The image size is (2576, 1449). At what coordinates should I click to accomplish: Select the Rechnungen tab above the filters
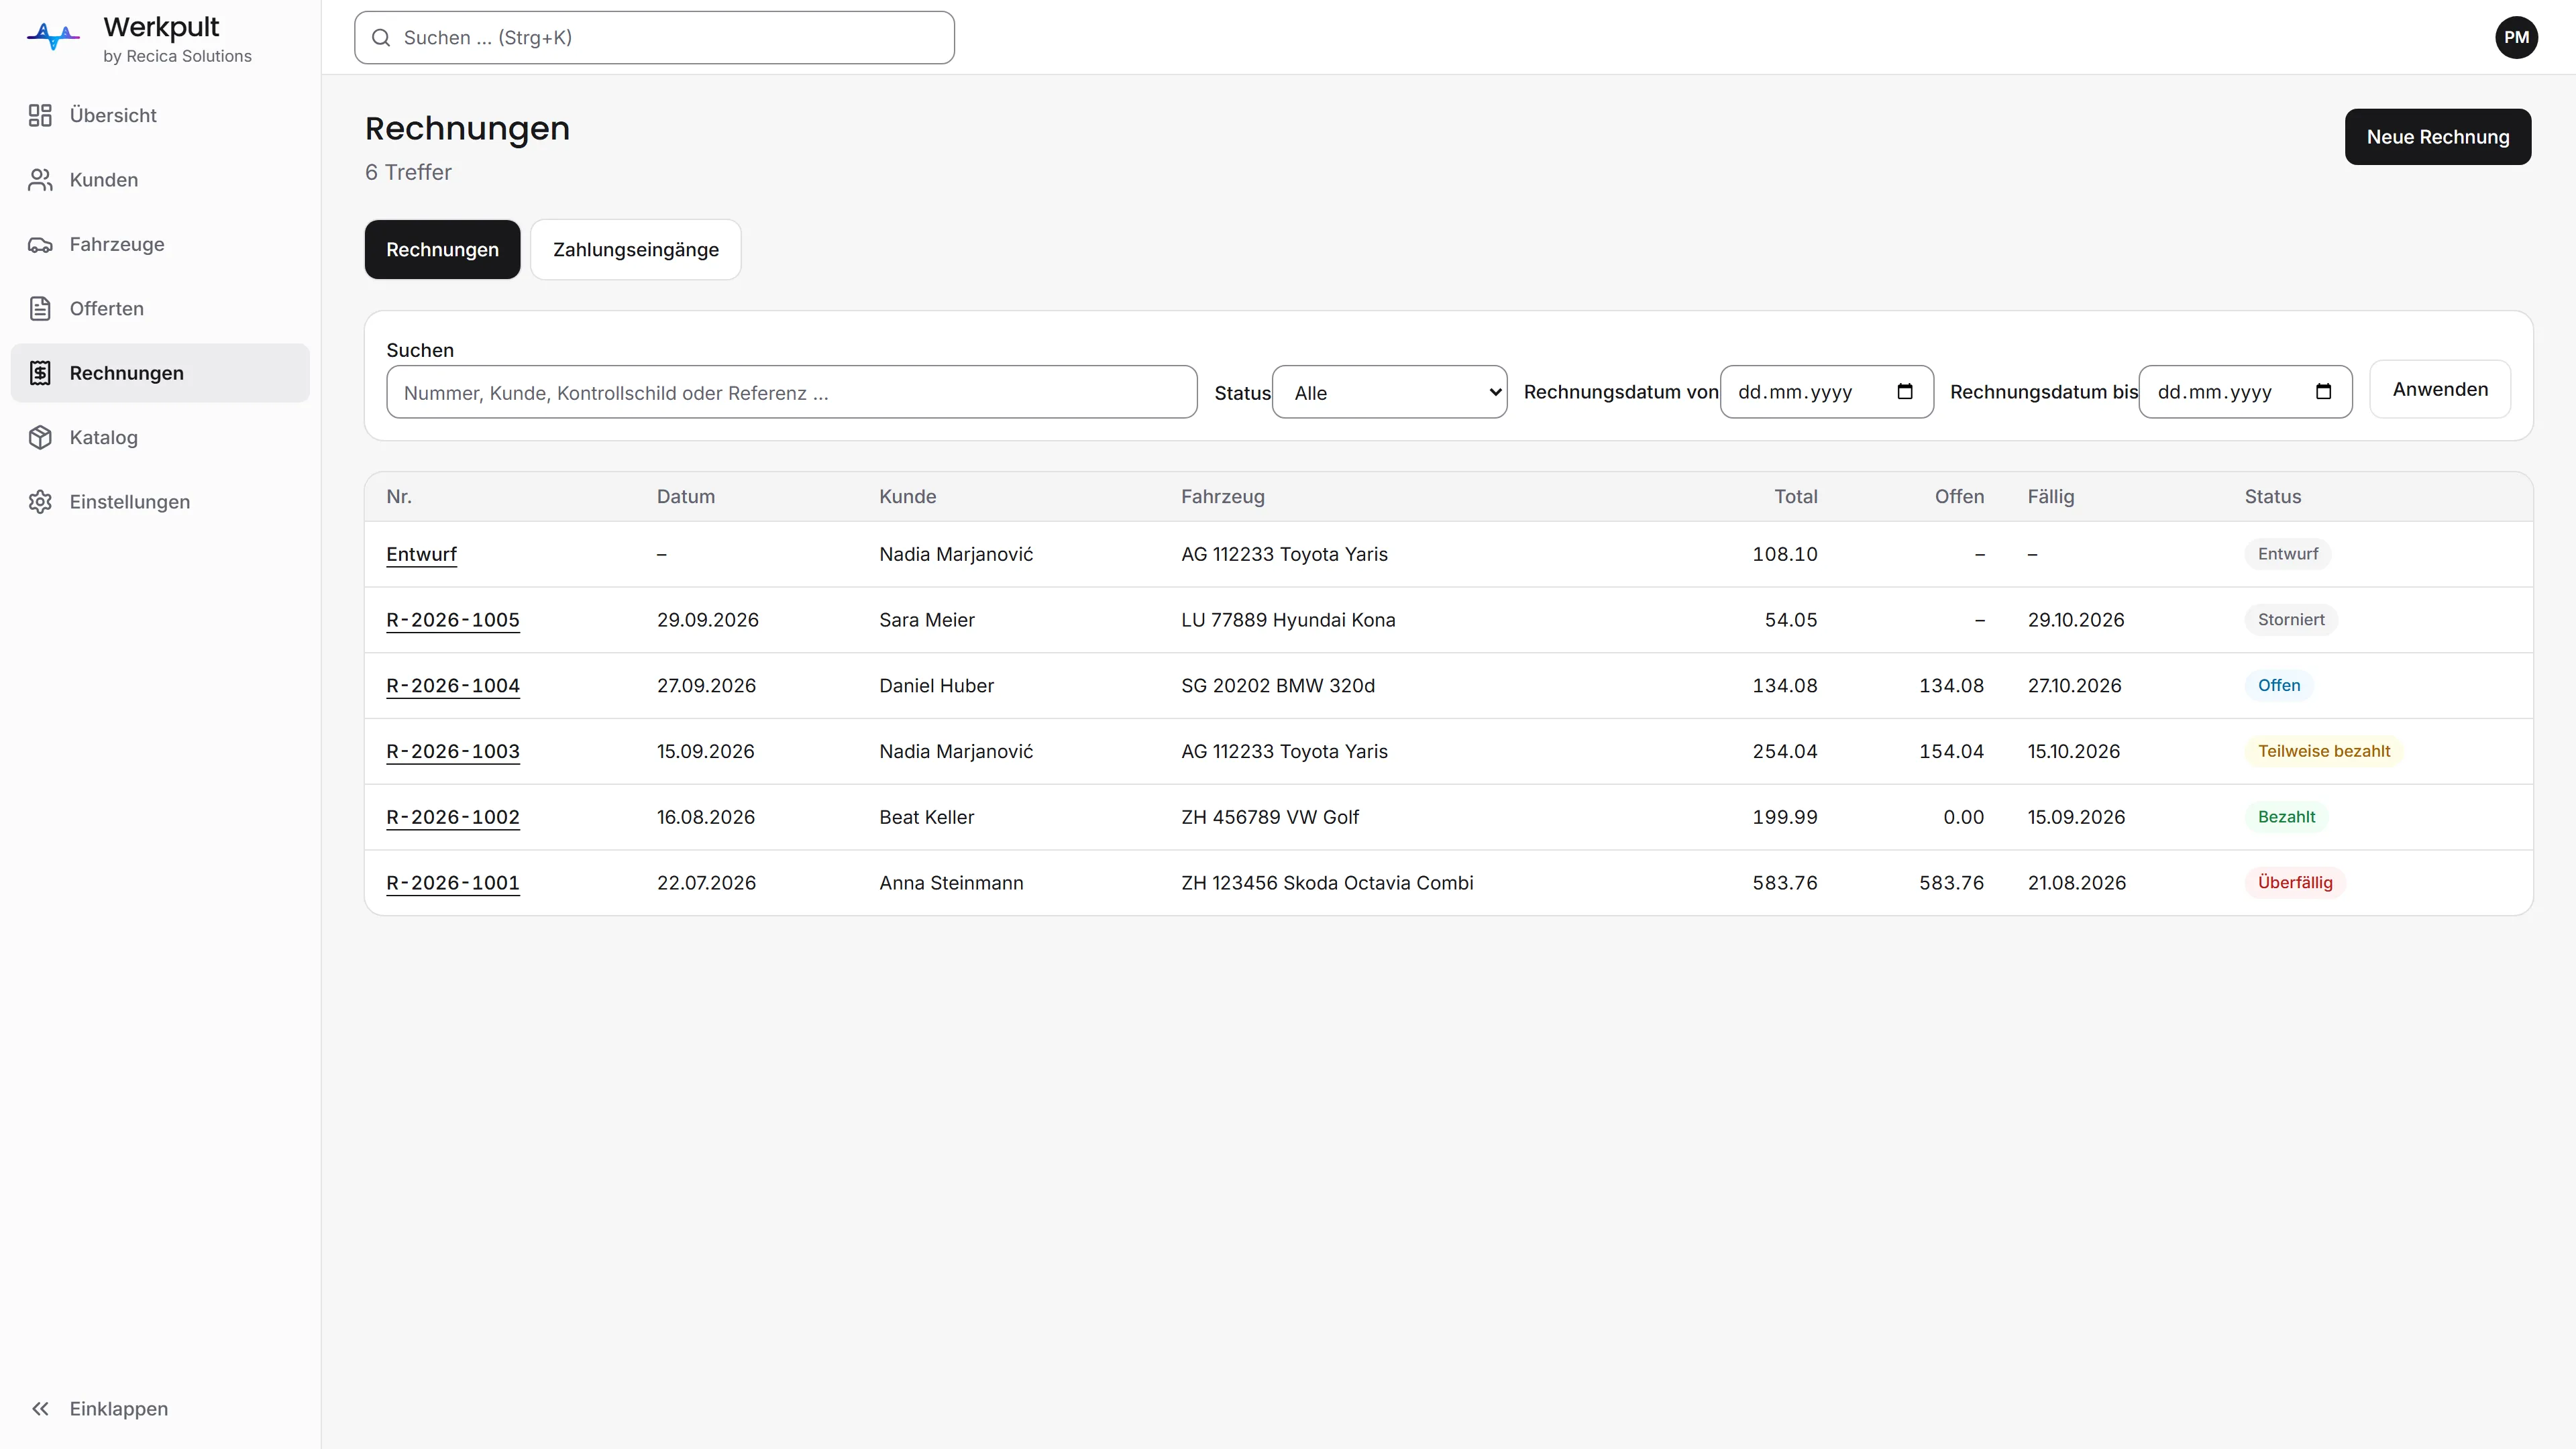click(442, 250)
